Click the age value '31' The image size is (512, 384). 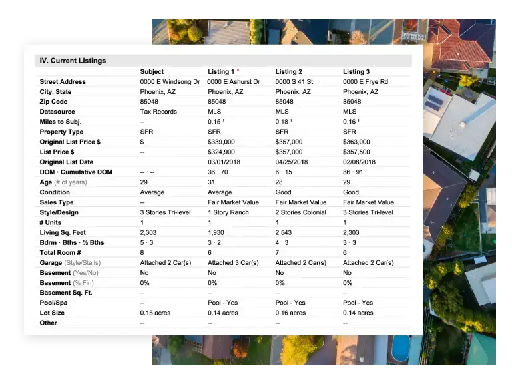click(x=211, y=182)
